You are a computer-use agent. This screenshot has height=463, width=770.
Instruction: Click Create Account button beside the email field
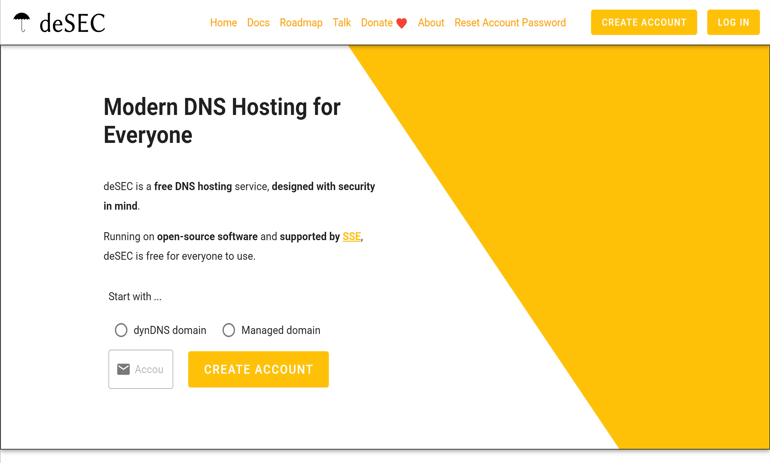click(x=258, y=369)
